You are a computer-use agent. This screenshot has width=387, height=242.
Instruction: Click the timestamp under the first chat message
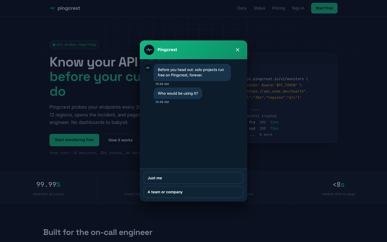coord(162,84)
